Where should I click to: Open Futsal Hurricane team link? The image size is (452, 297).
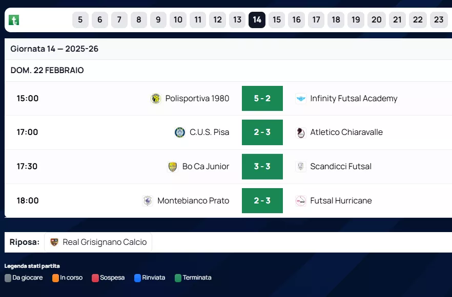click(x=341, y=201)
